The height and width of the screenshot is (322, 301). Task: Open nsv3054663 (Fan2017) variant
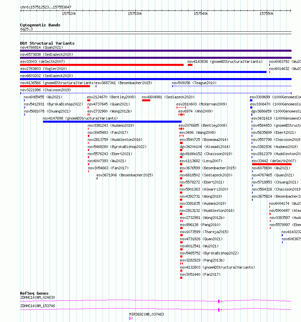(x=108, y=168)
